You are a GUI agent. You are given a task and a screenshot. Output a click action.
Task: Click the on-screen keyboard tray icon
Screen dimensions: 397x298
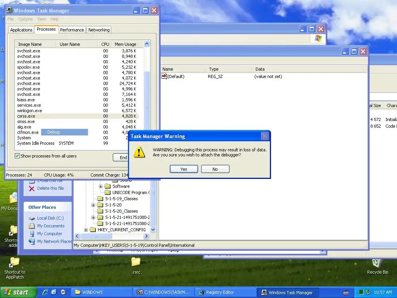coord(345,293)
